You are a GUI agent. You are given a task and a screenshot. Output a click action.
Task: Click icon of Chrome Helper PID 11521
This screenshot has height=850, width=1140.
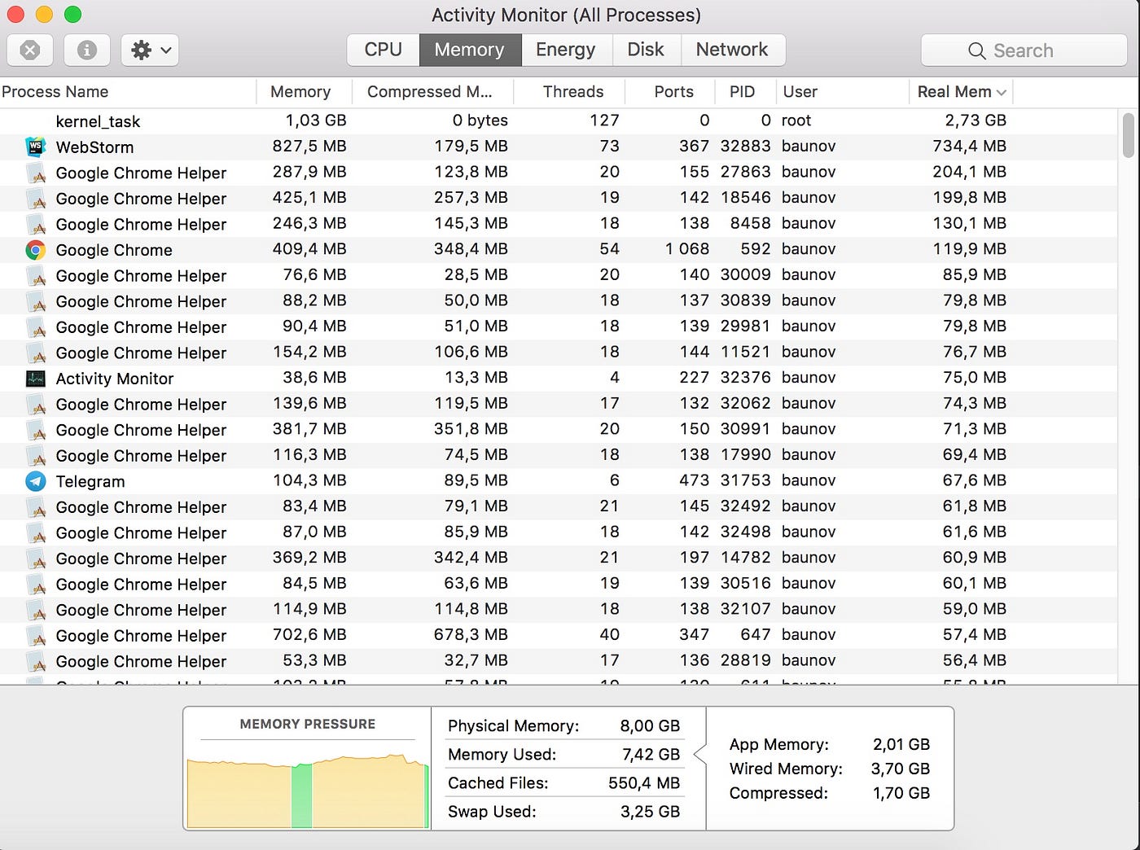click(35, 353)
